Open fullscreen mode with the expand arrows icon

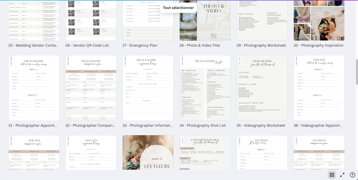pyautogui.click(x=342, y=175)
